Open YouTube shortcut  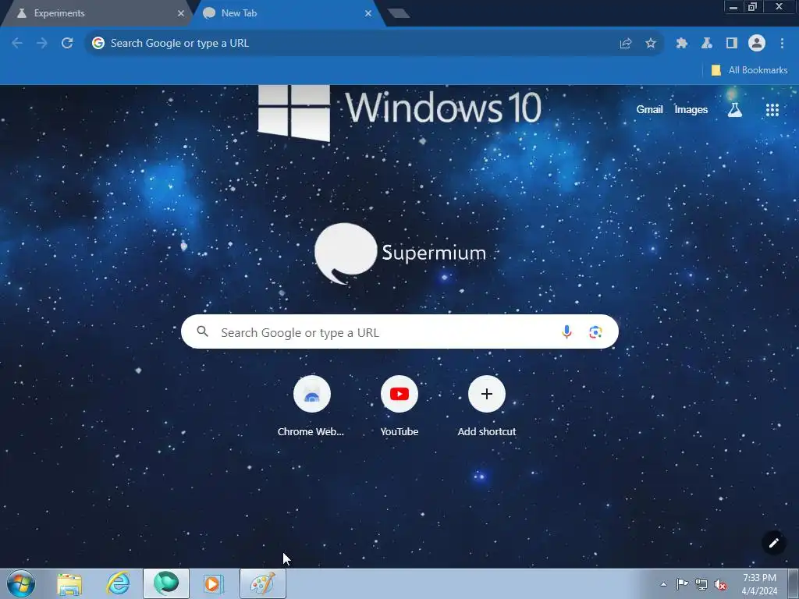coord(399,406)
